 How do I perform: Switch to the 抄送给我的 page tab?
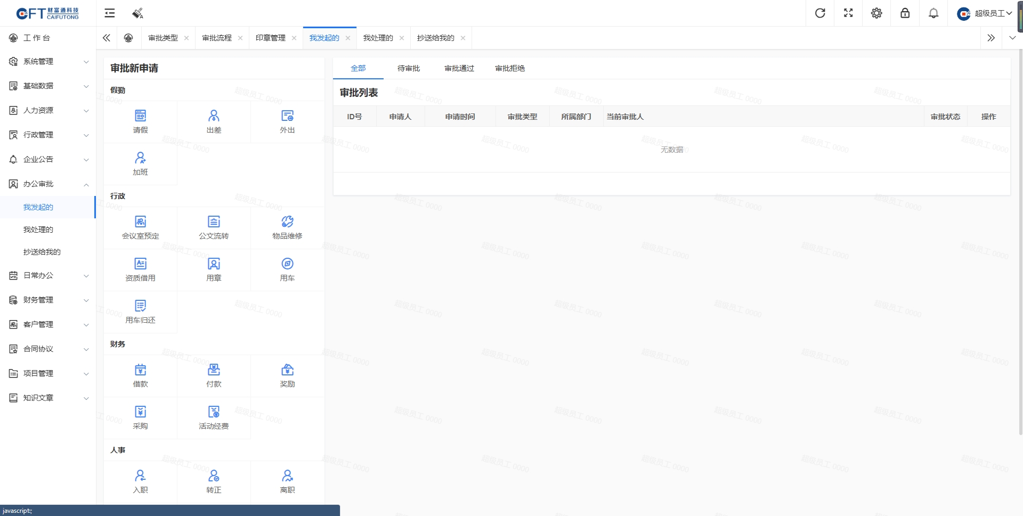point(435,38)
